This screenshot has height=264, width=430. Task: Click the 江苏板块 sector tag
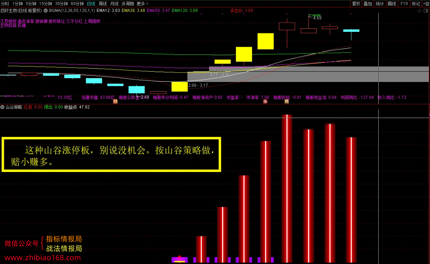pos(8,21)
